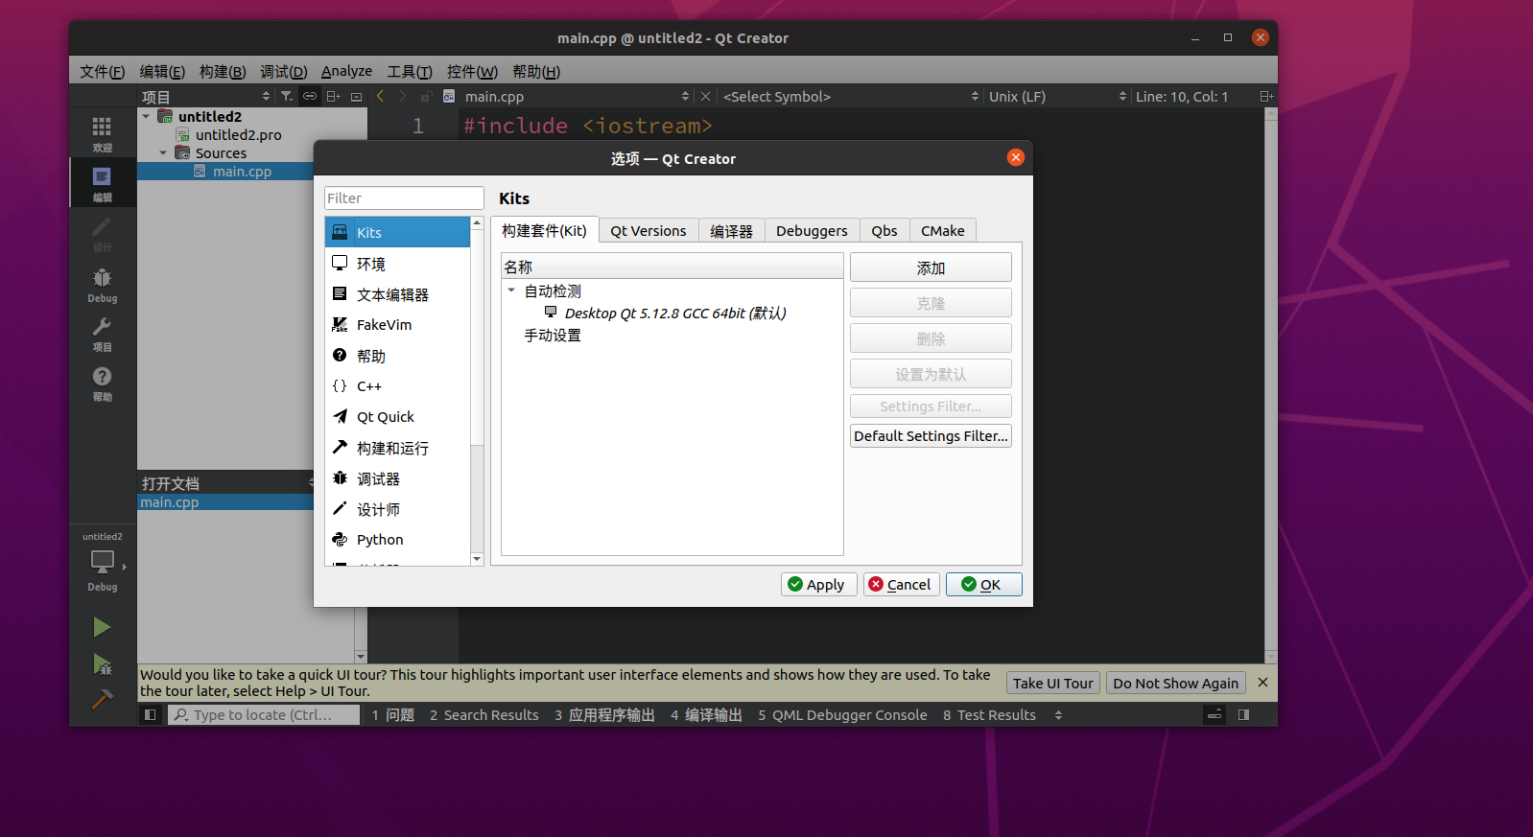Build the project with hammer icon
This screenshot has width=1533, height=837.
102,700
